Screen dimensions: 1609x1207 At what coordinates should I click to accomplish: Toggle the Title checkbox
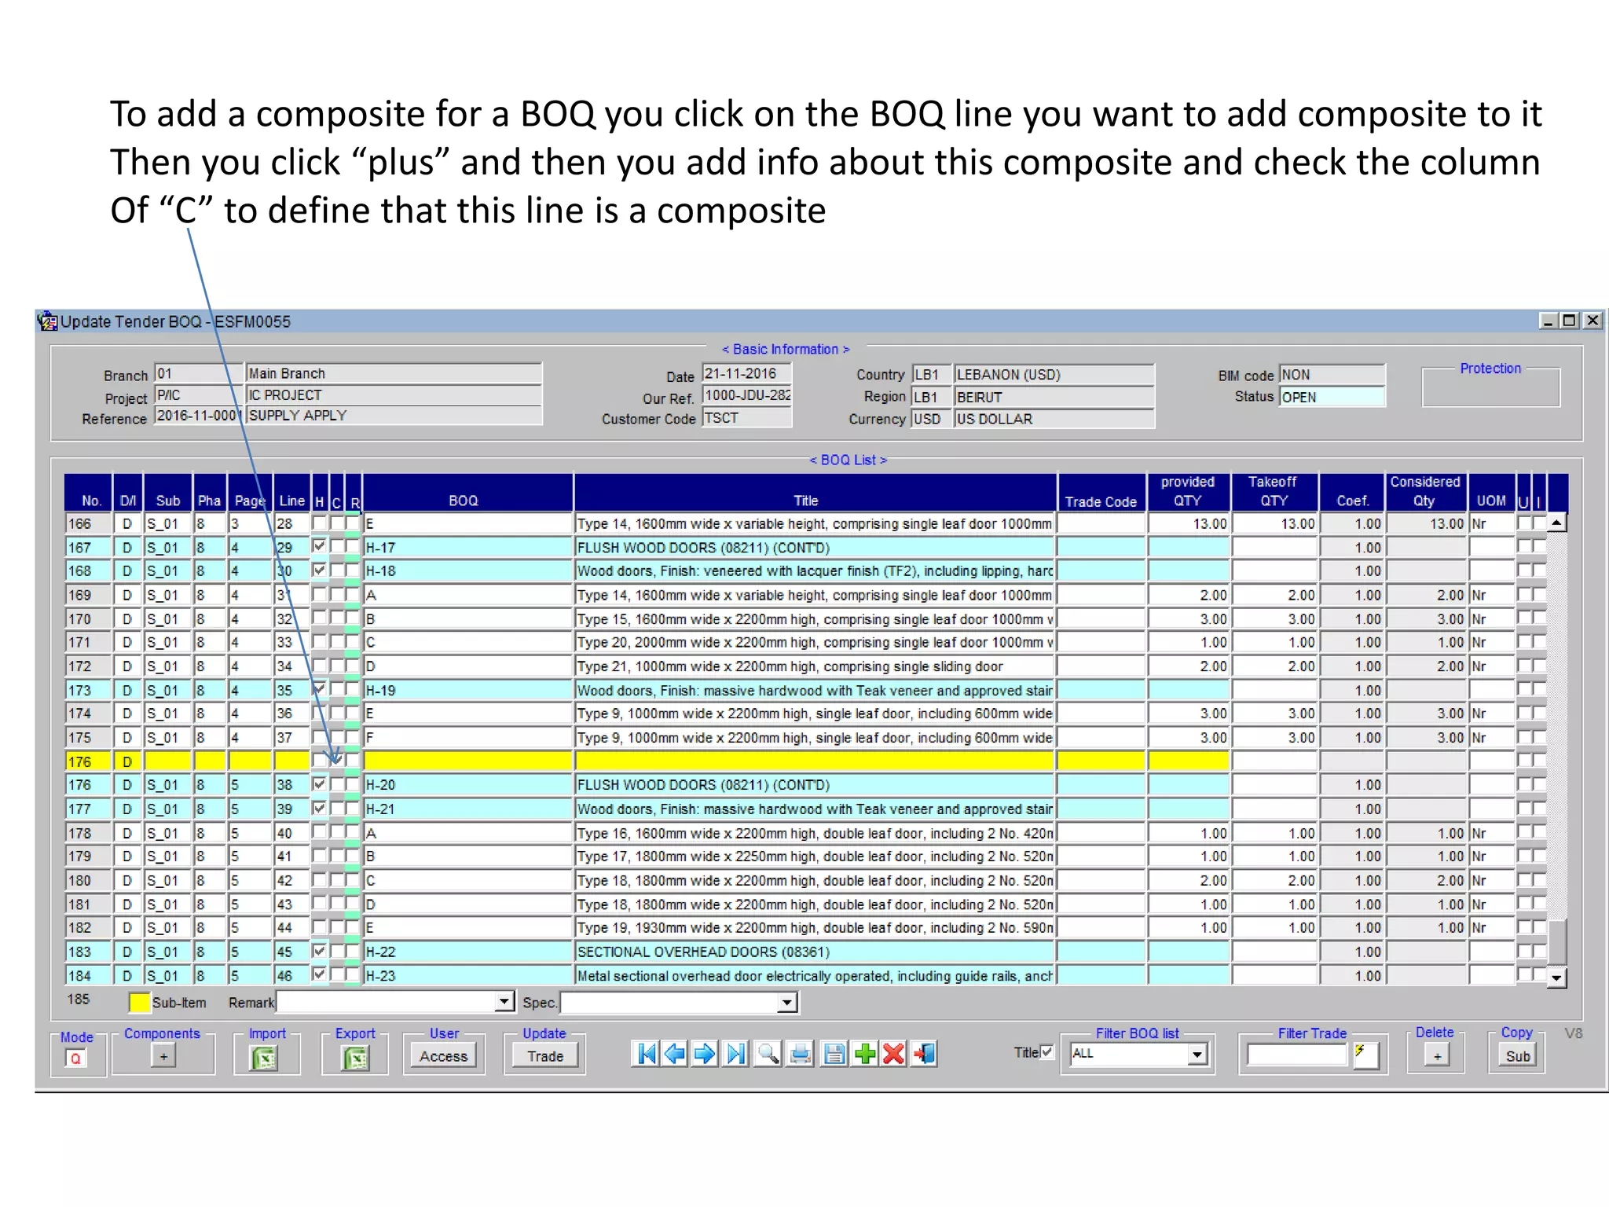pos(1046,1052)
